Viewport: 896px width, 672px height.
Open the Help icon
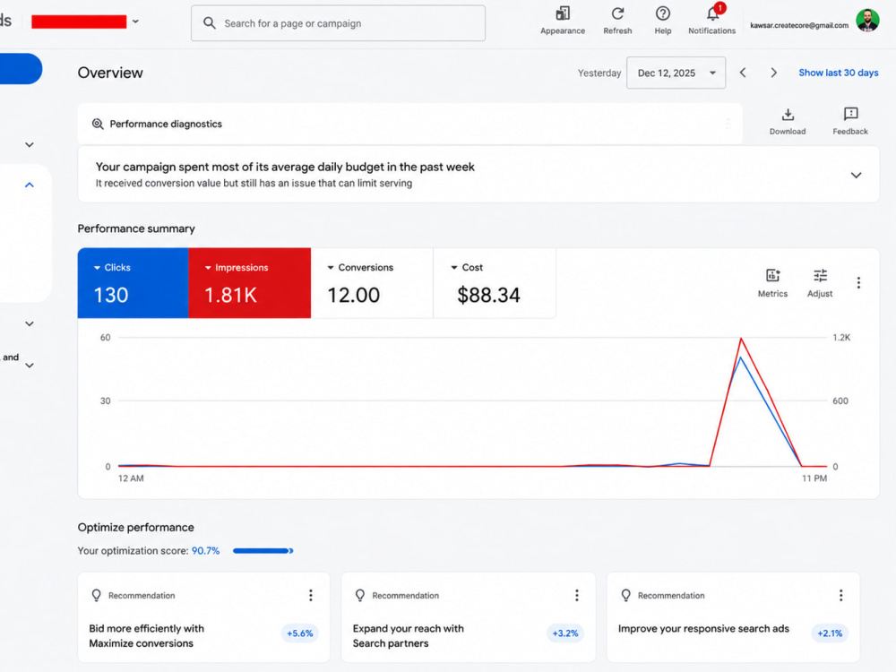point(662,13)
